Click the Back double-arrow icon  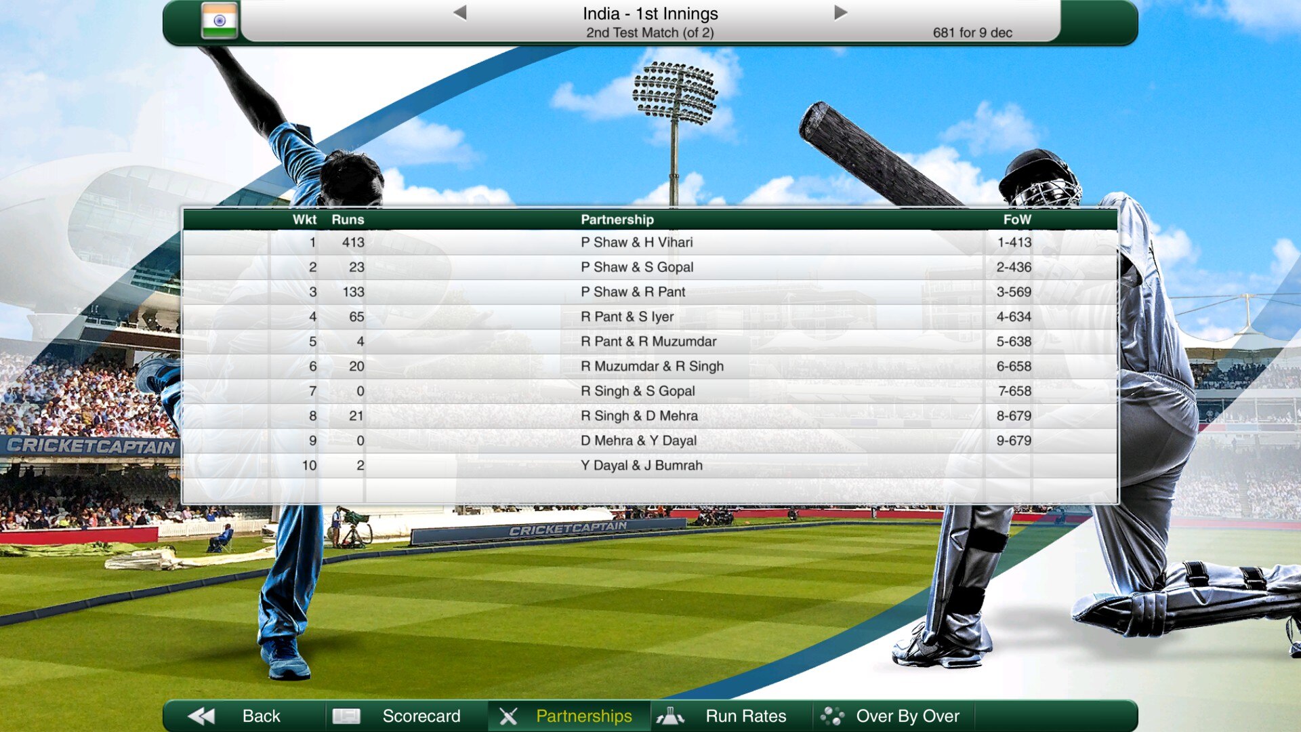201,716
